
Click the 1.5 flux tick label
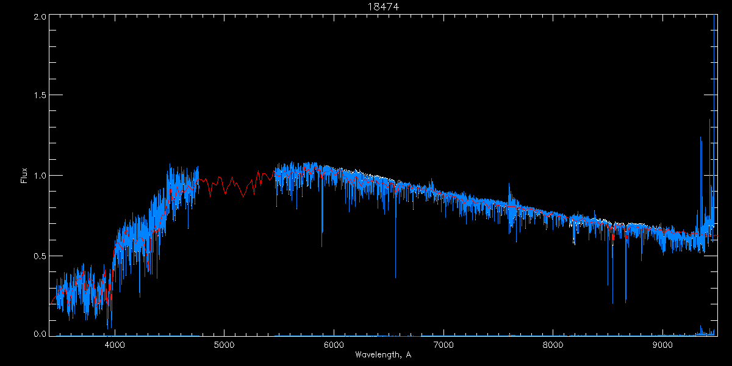(40, 96)
